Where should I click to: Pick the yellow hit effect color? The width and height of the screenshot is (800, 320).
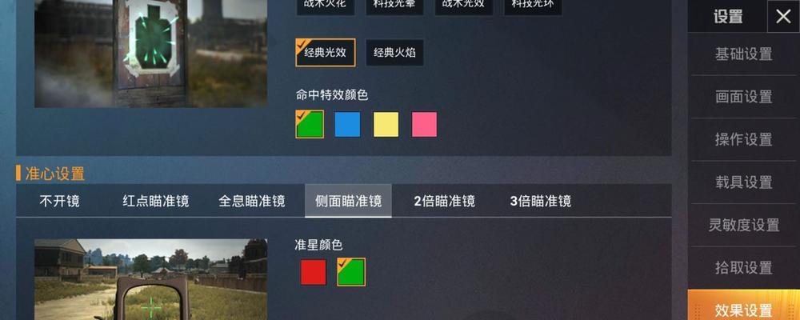tap(386, 125)
